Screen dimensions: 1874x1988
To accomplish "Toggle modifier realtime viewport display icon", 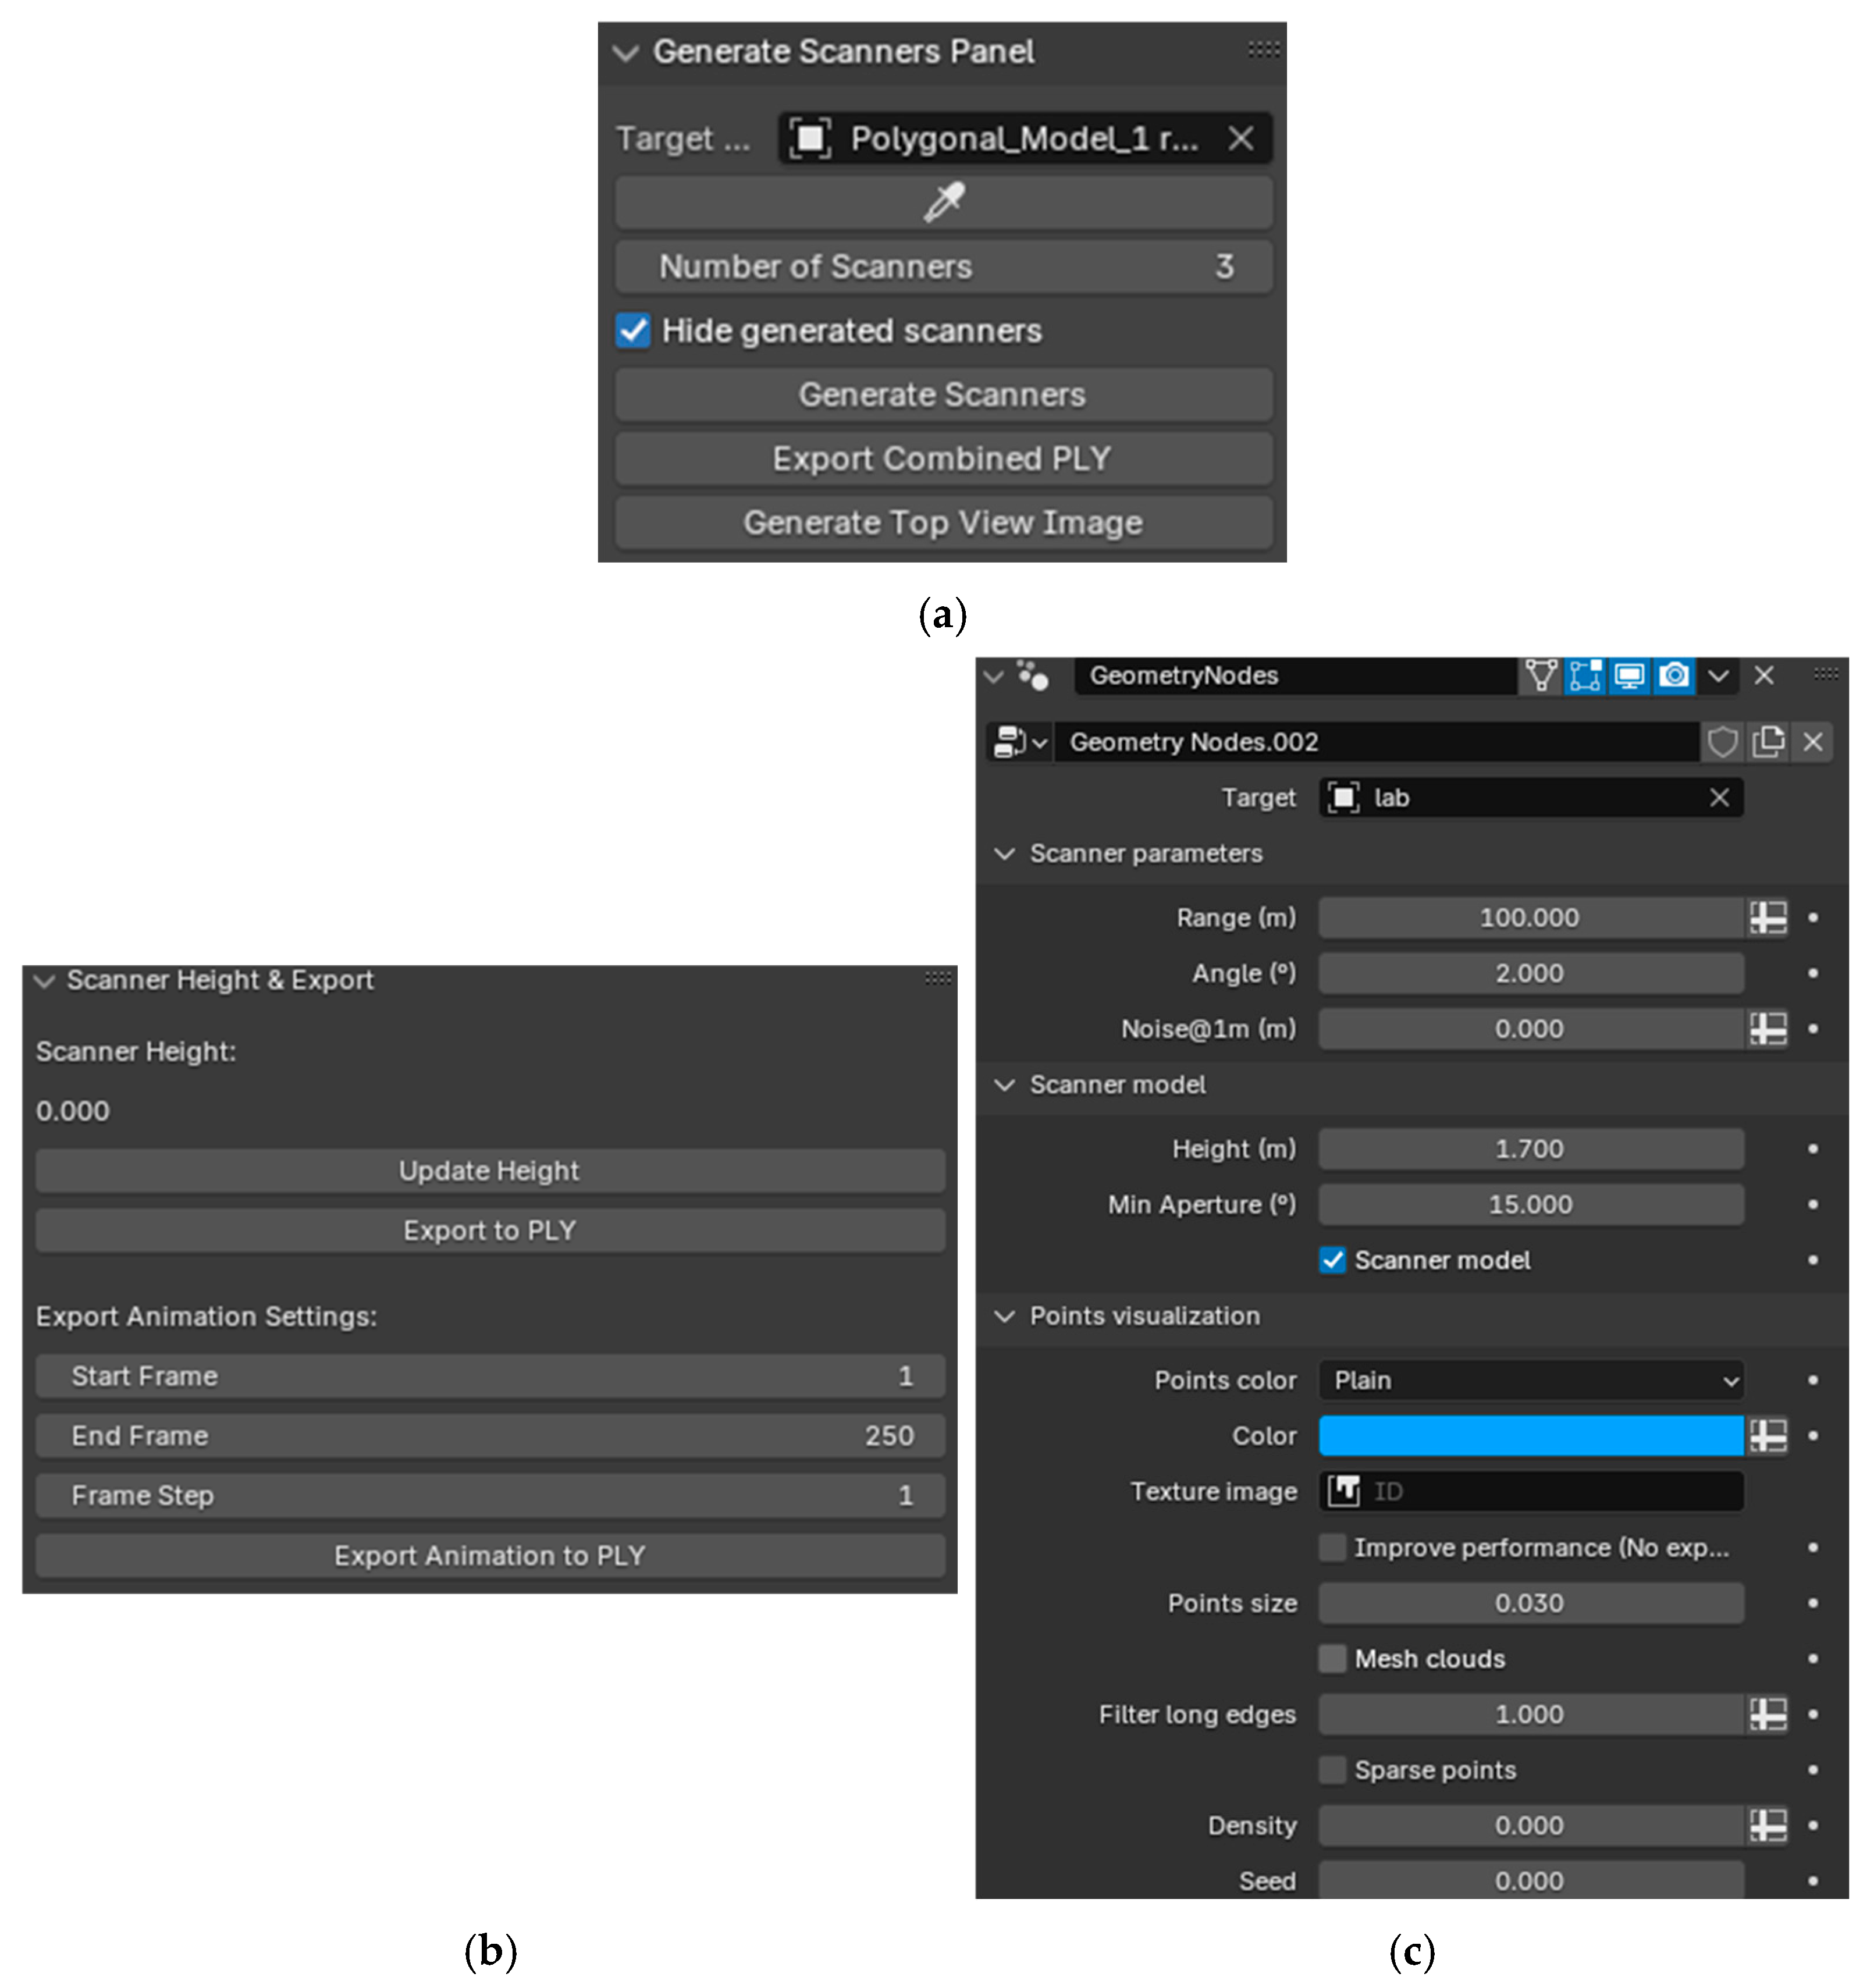I will pyautogui.click(x=1629, y=676).
